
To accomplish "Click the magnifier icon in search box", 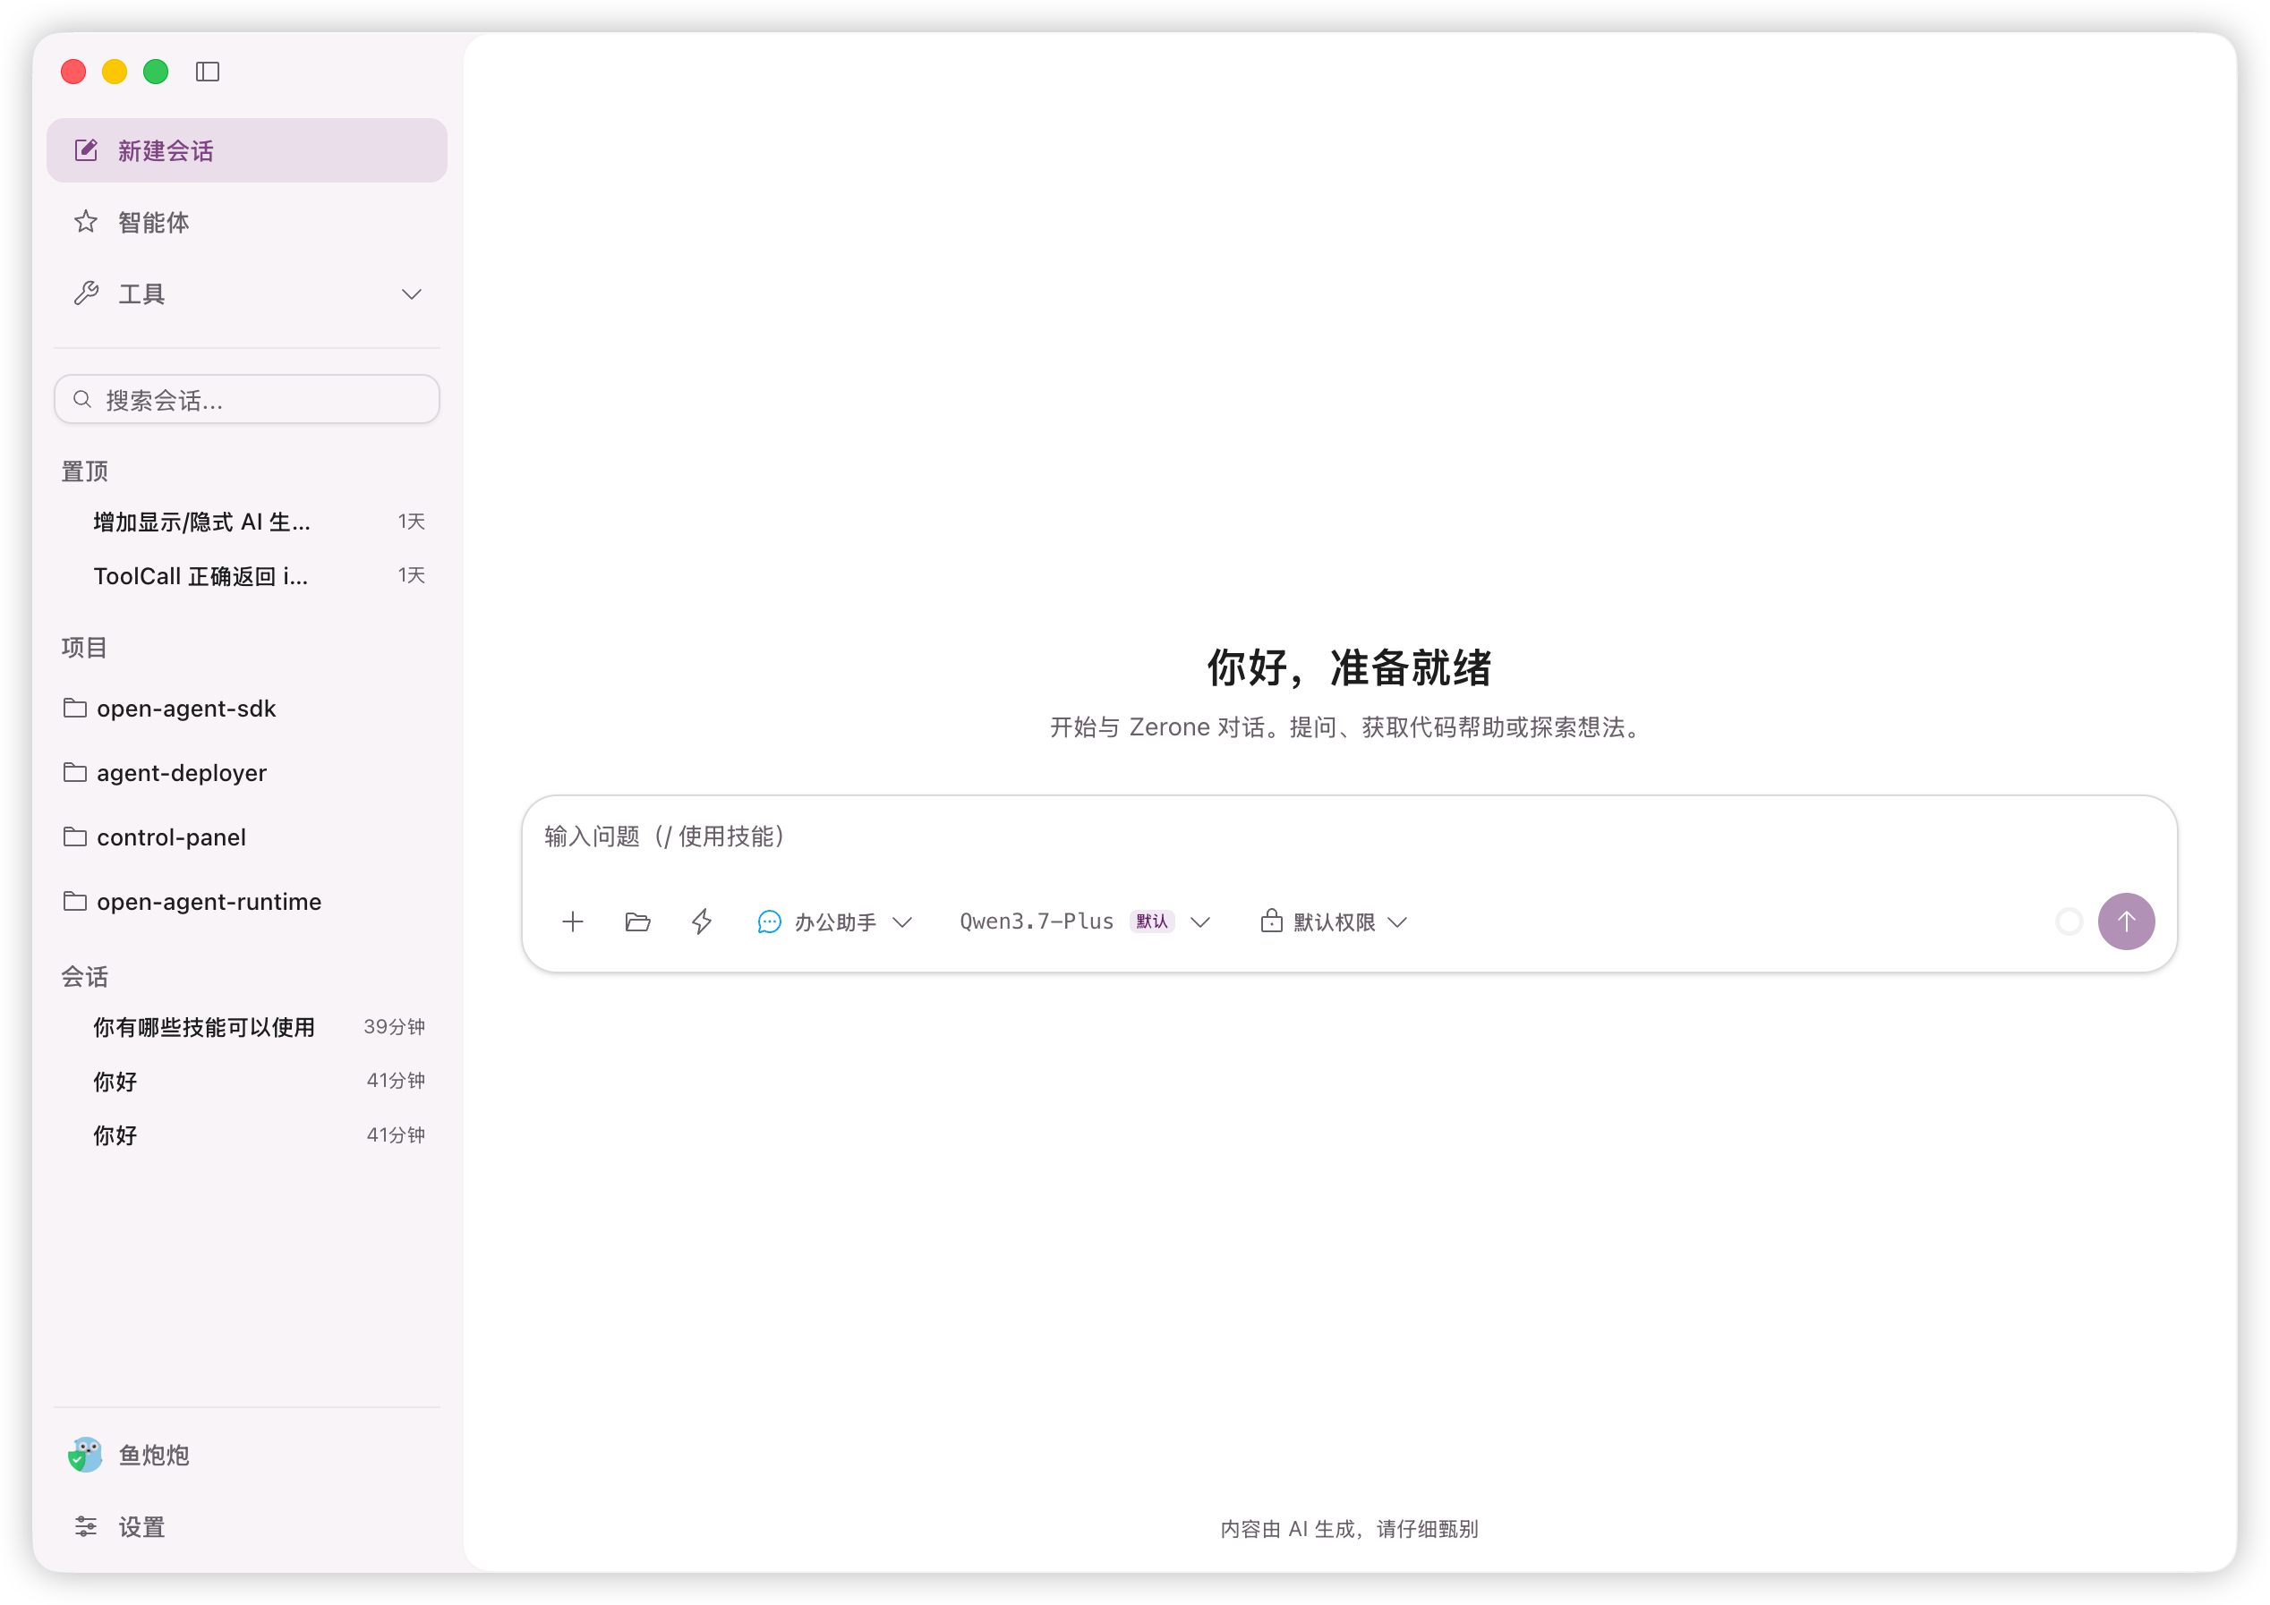I will click(x=83, y=399).
